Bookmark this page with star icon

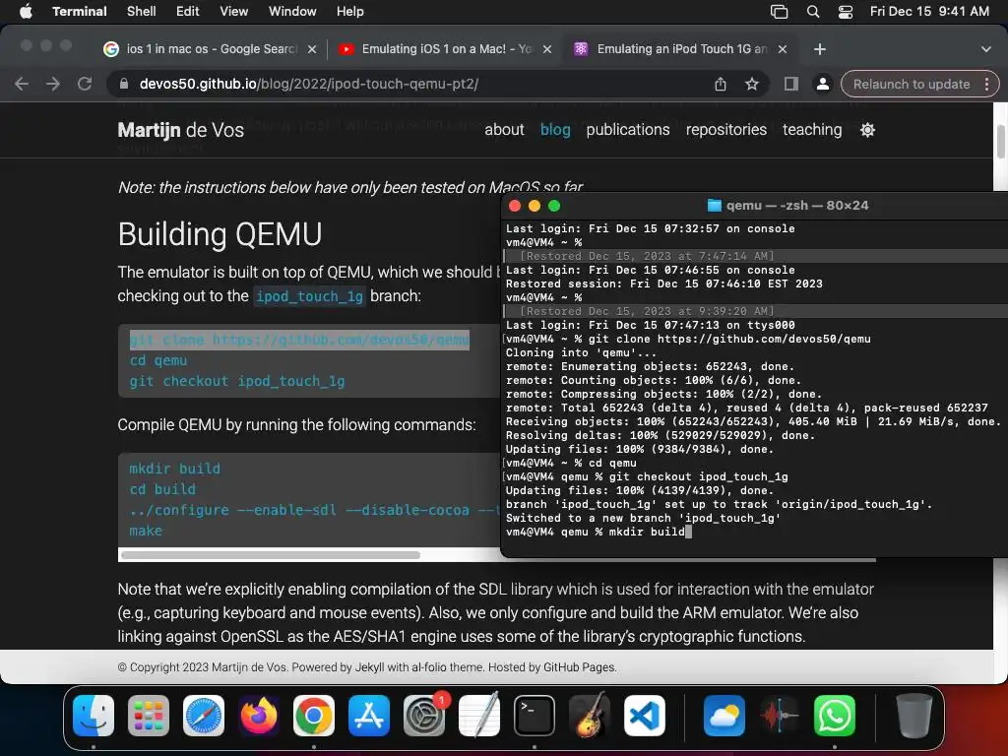[x=752, y=84]
